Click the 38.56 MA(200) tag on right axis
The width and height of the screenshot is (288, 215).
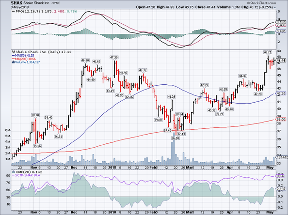tap(281, 120)
